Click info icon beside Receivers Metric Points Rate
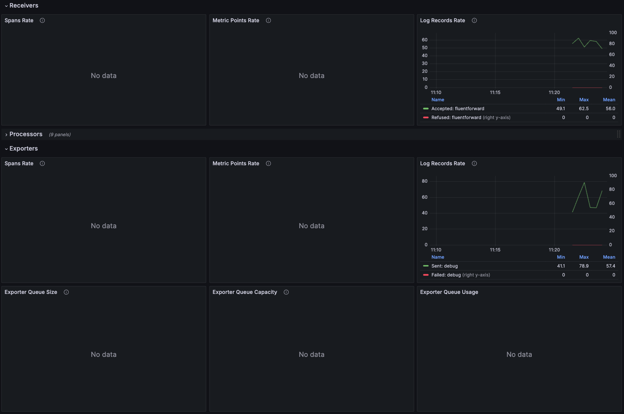Screen dimensions: 624x414 coord(268,21)
